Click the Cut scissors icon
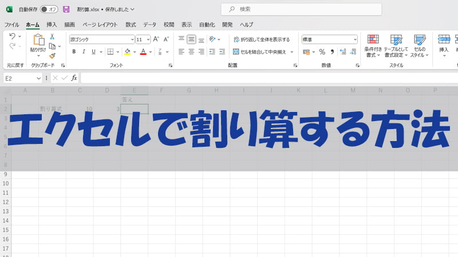 [x=52, y=37]
